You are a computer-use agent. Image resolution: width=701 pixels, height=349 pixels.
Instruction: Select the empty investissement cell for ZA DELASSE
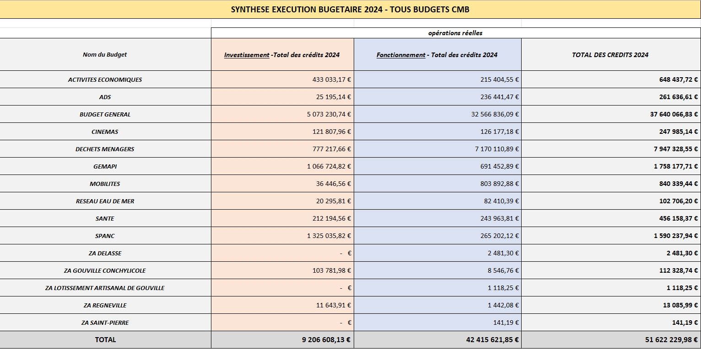(282, 253)
